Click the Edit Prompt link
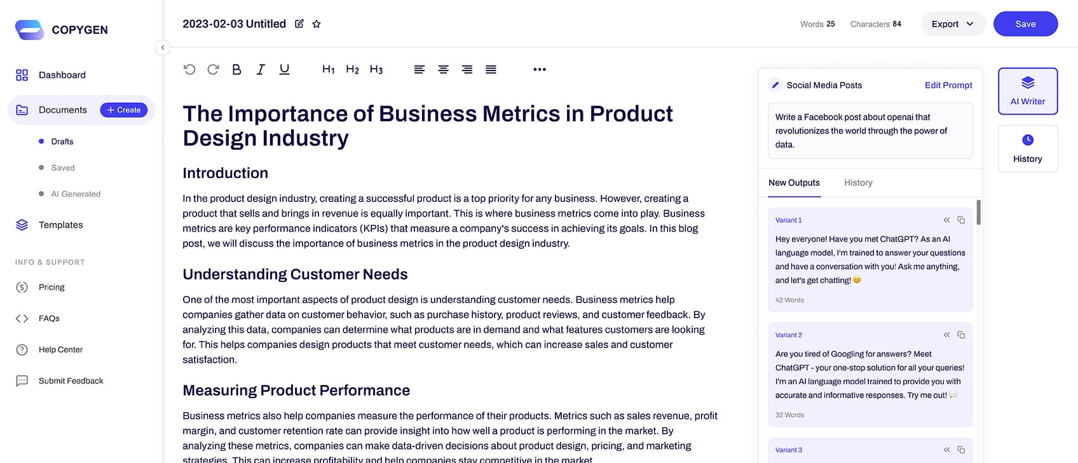 (948, 85)
